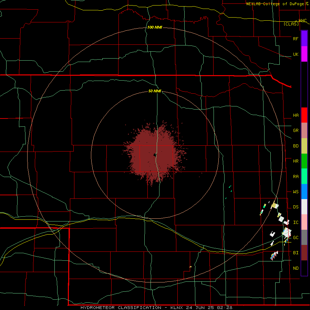Viewport: 310px width, 310px height.
Task: Click the WS legend label
Action: 296,192
